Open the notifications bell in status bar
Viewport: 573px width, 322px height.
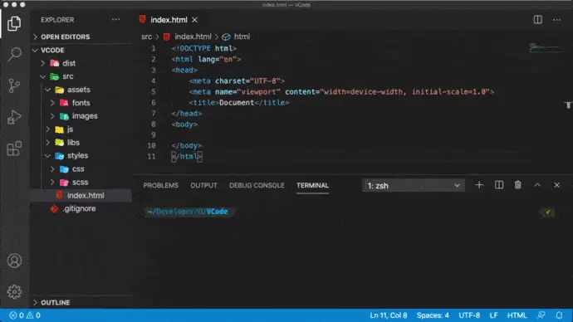[x=559, y=315]
